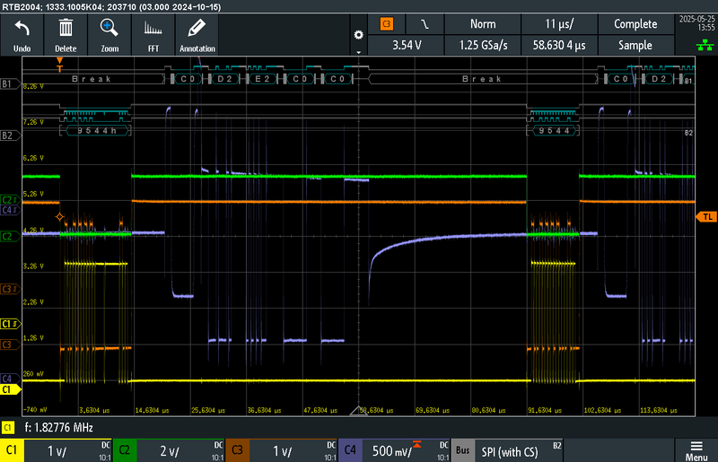Viewport: 718px width, 462px height.
Task: Click the B2 bus label marker
Action: (10, 135)
